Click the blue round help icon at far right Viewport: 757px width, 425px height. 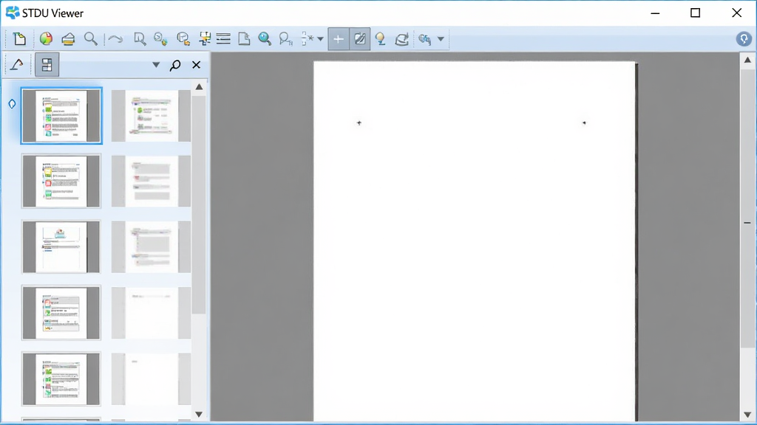pos(744,38)
